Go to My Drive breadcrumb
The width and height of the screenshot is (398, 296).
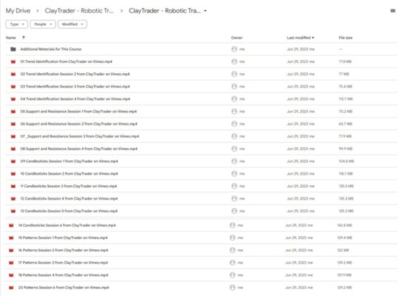[18, 10]
